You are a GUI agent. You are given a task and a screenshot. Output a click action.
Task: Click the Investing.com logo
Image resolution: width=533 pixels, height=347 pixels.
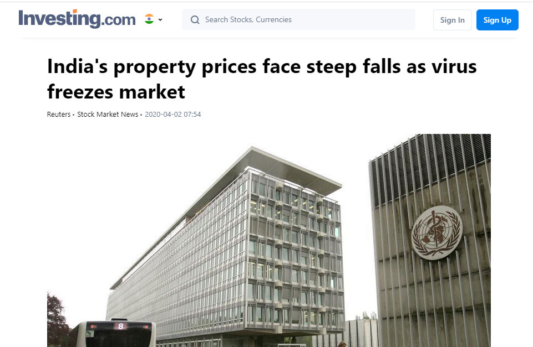coord(77,19)
